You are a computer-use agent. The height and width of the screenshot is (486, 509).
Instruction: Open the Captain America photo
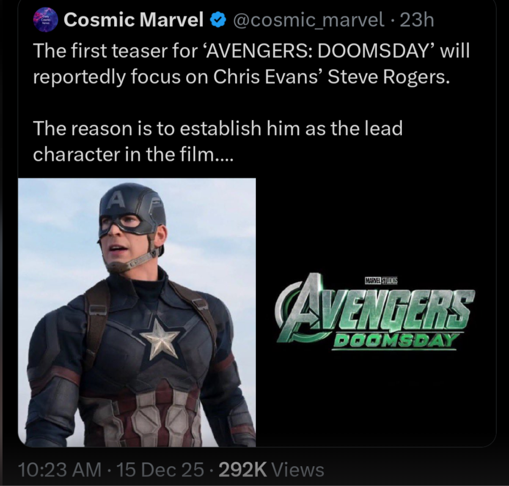click(x=137, y=312)
